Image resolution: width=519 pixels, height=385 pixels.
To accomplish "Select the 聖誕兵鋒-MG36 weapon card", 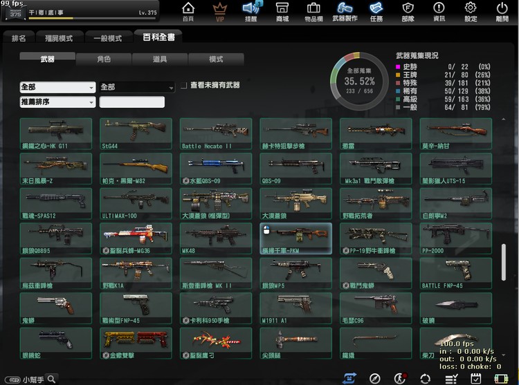I will click(x=136, y=238).
